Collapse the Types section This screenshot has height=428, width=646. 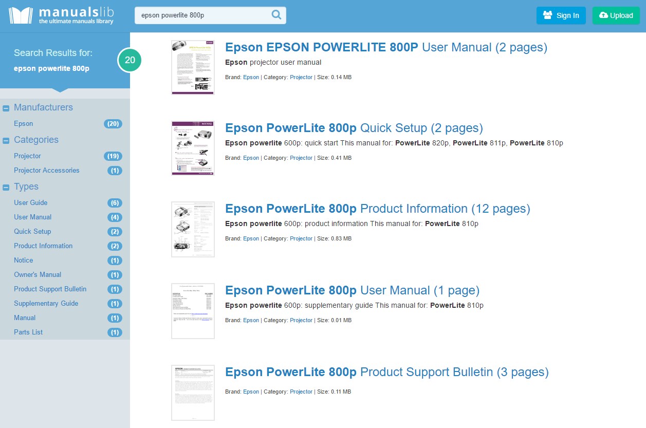tap(6, 187)
